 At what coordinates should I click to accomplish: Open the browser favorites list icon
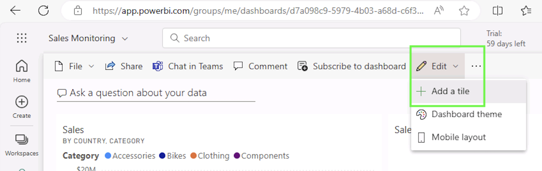click(526, 11)
